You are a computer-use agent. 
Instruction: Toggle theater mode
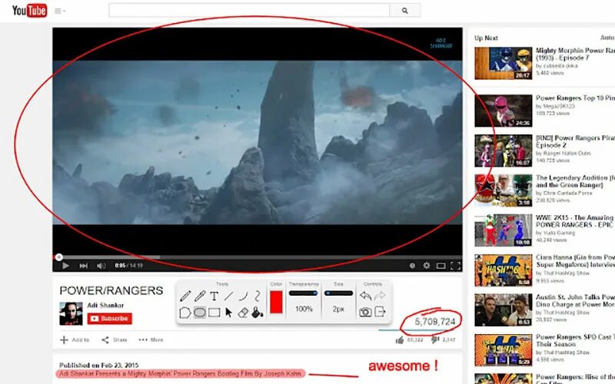(x=440, y=266)
